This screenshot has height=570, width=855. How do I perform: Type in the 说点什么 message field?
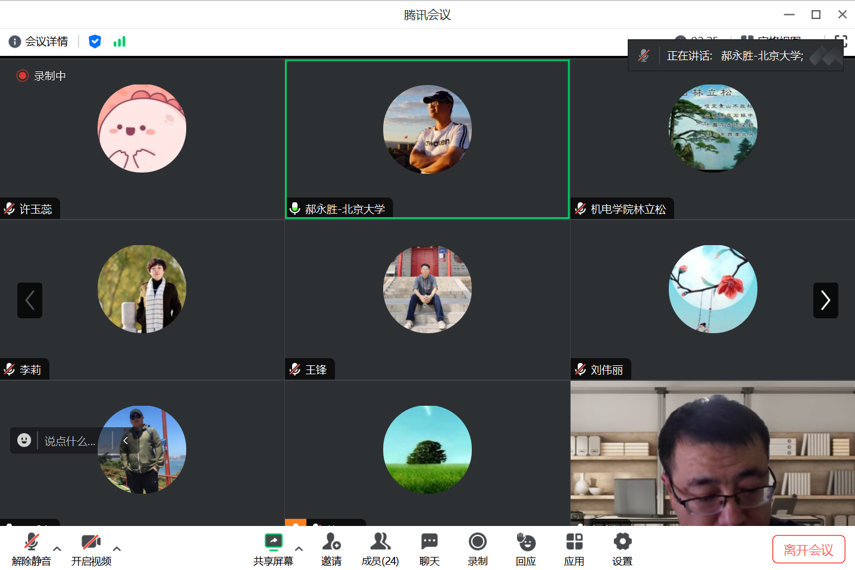click(70, 441)
